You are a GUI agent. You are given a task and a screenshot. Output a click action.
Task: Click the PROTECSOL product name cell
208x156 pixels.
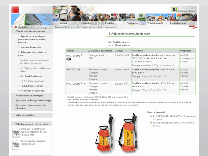tap(76, 60)
